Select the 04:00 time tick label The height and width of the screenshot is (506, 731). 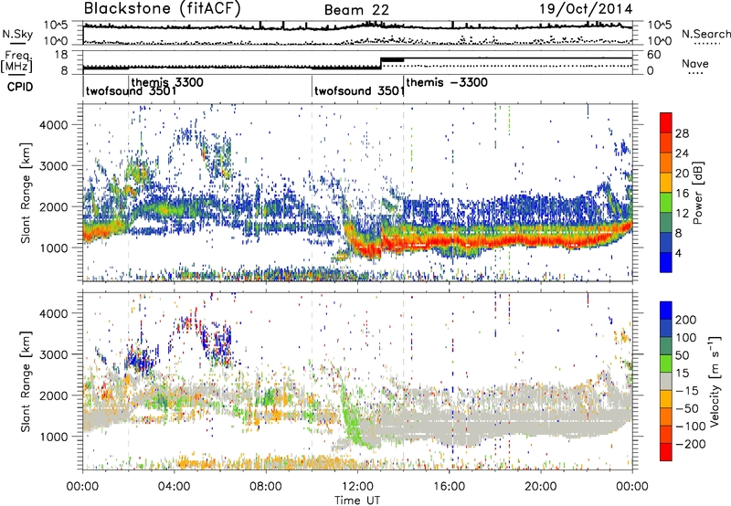(x=175, y=487)
